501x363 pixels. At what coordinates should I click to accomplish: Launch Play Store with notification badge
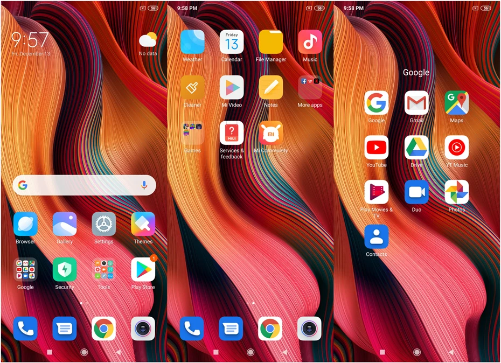pyautogui.click(x=143, y=269)
